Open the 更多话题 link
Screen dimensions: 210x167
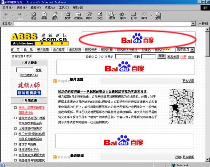tap(188, 81)
